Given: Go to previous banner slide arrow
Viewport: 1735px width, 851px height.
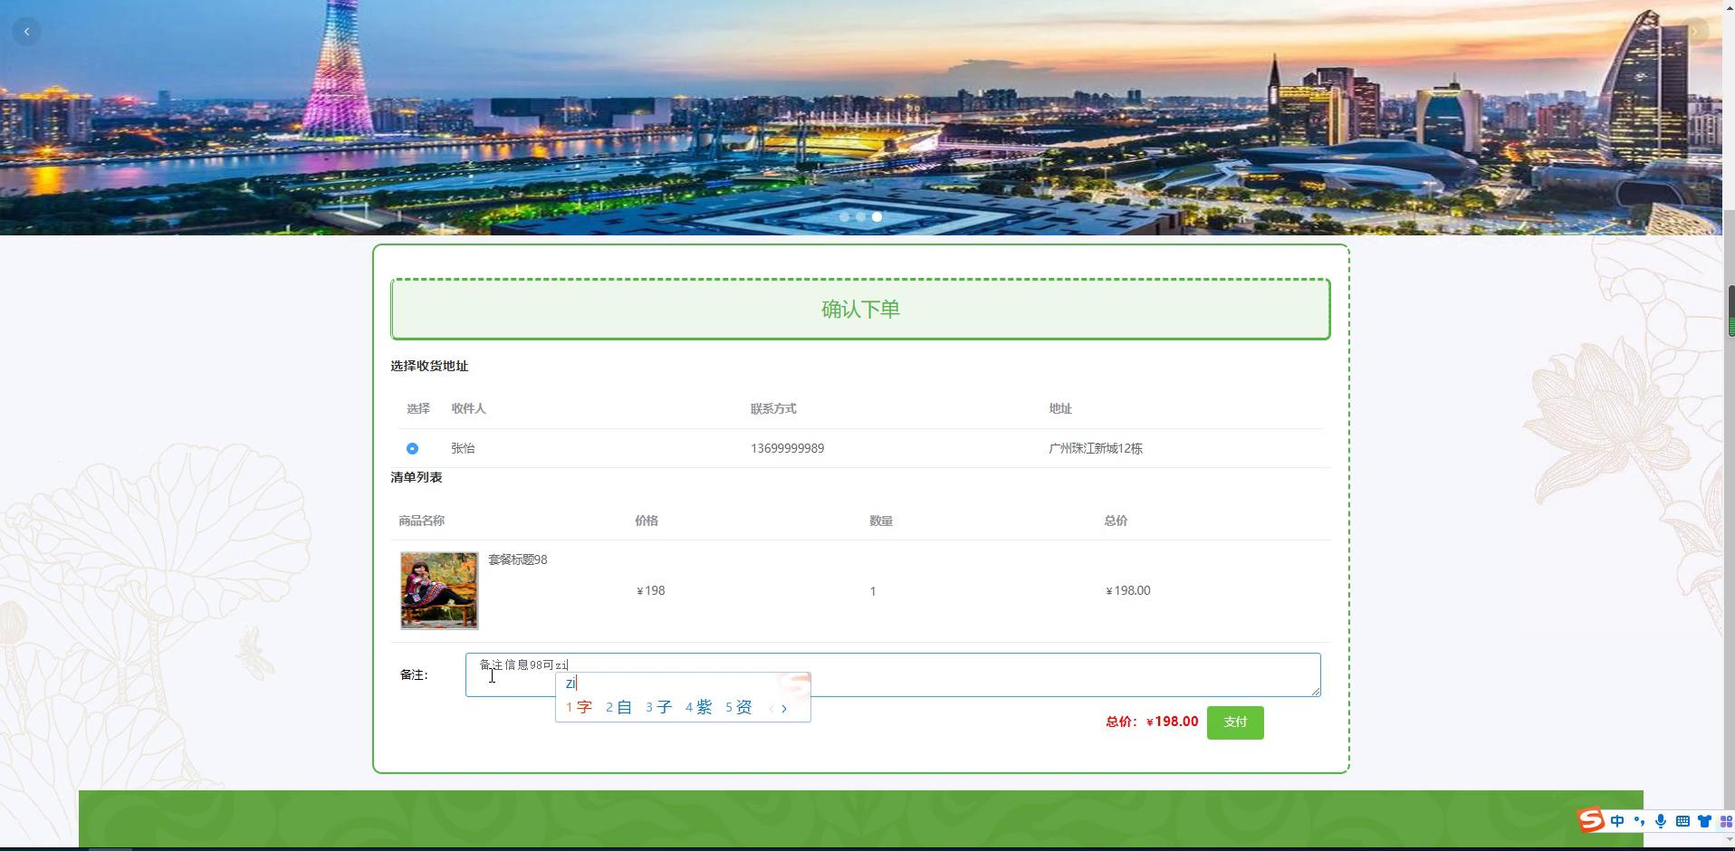Looking at the screenshot, I should pos(26,32).
